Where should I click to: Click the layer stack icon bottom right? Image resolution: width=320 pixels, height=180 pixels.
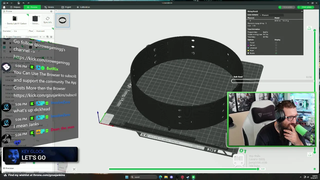314,169
